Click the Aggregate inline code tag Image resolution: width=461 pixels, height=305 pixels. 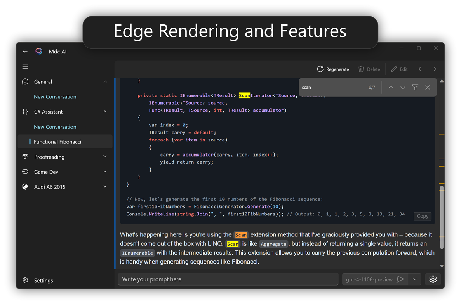273,244
